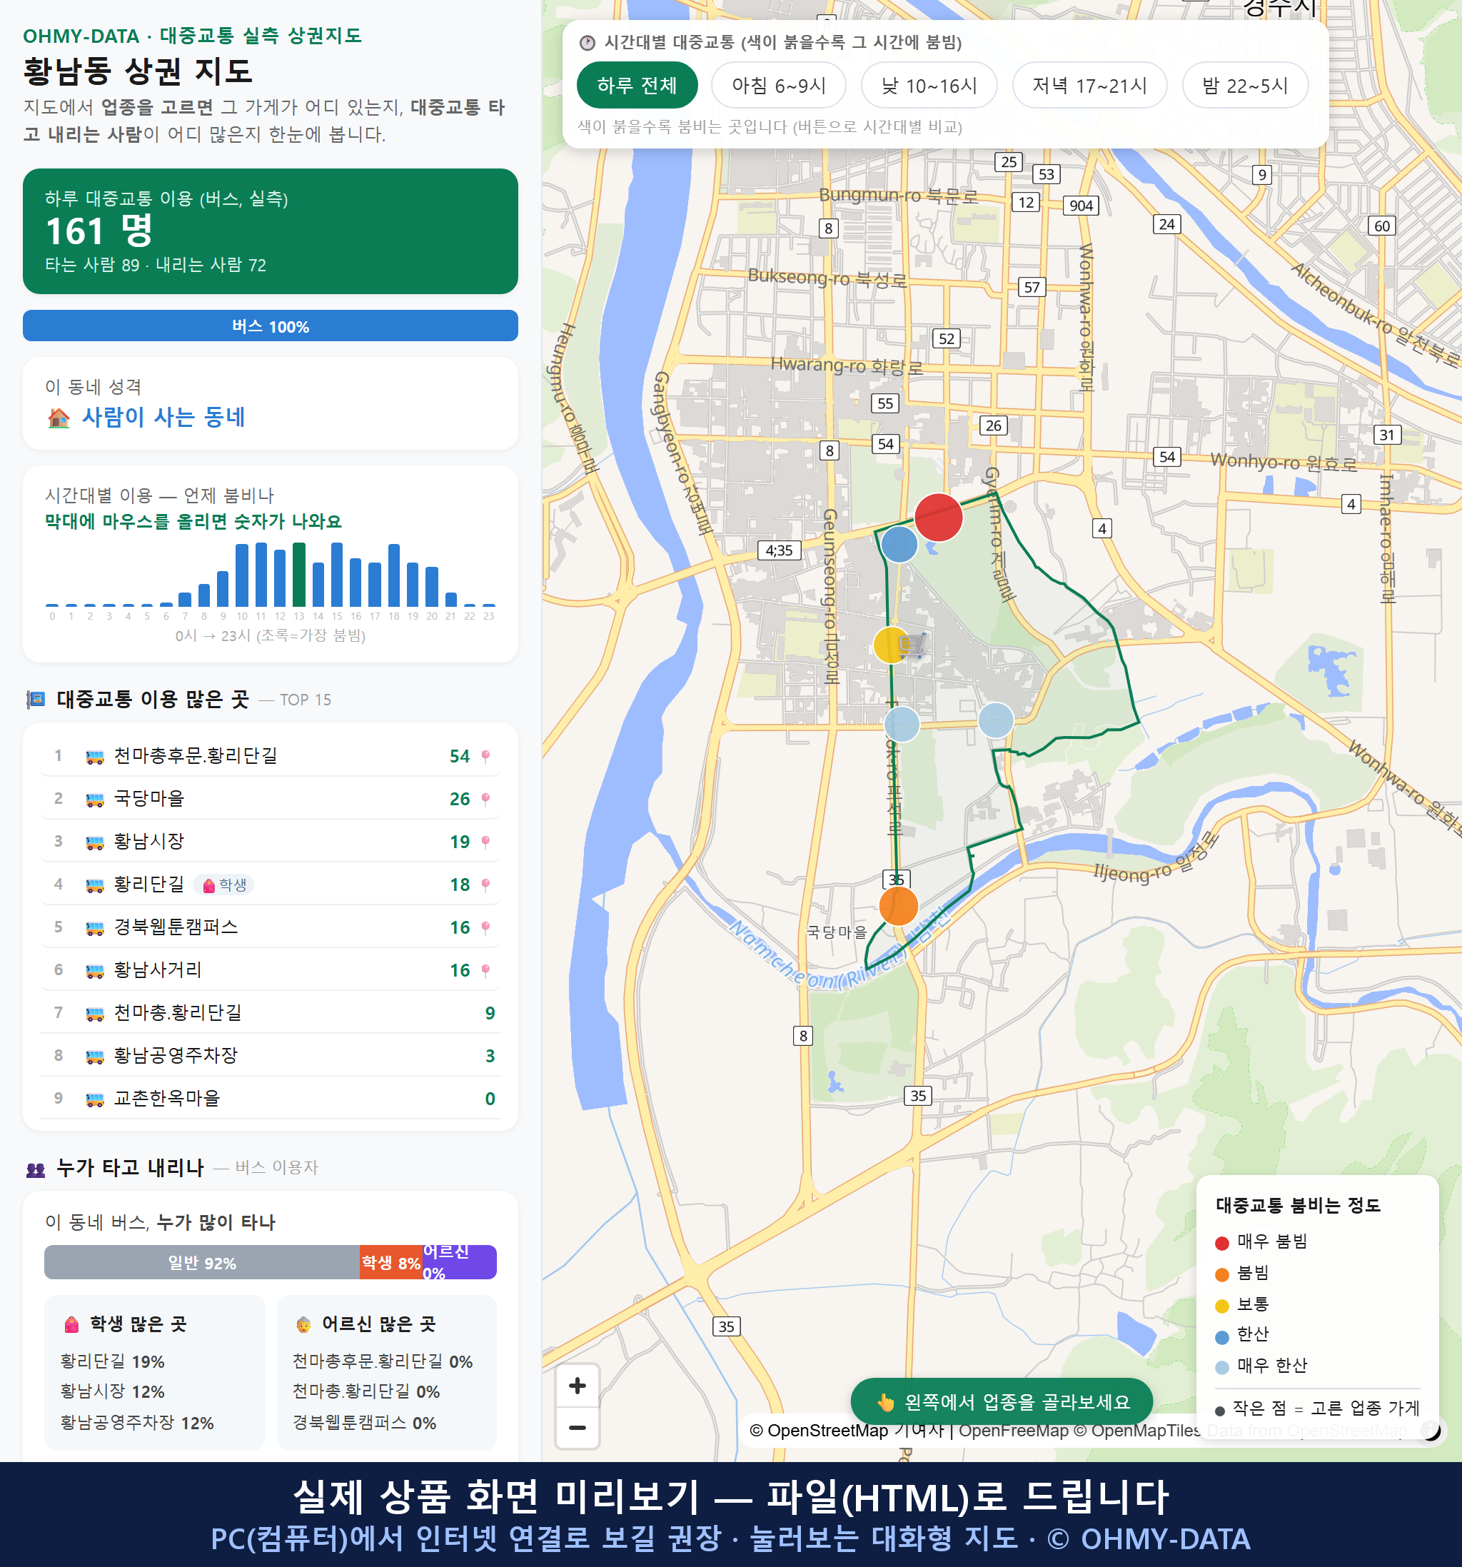Image resolution: width=1462 pixels, height=1567 pixels.
Task: Switch to 저녁 17~21시 time filter
Action: [1089, 85]
